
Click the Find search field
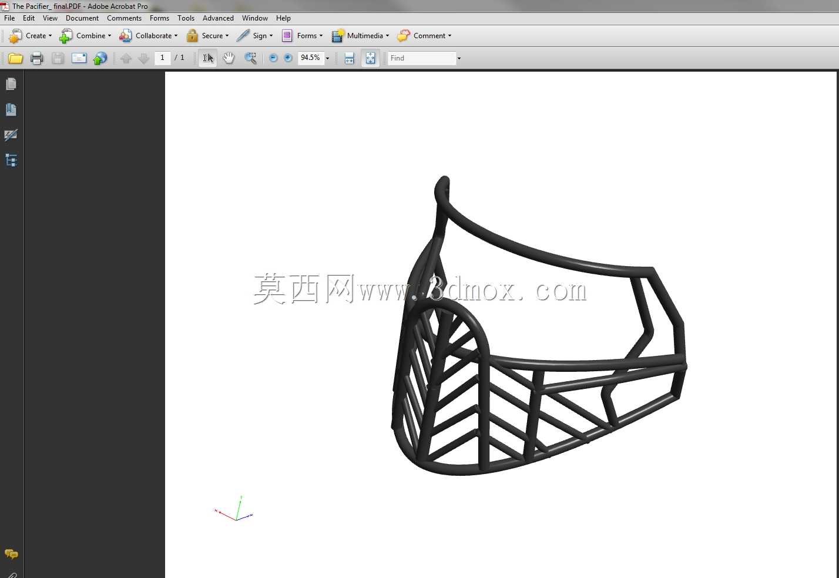(422, 58)
